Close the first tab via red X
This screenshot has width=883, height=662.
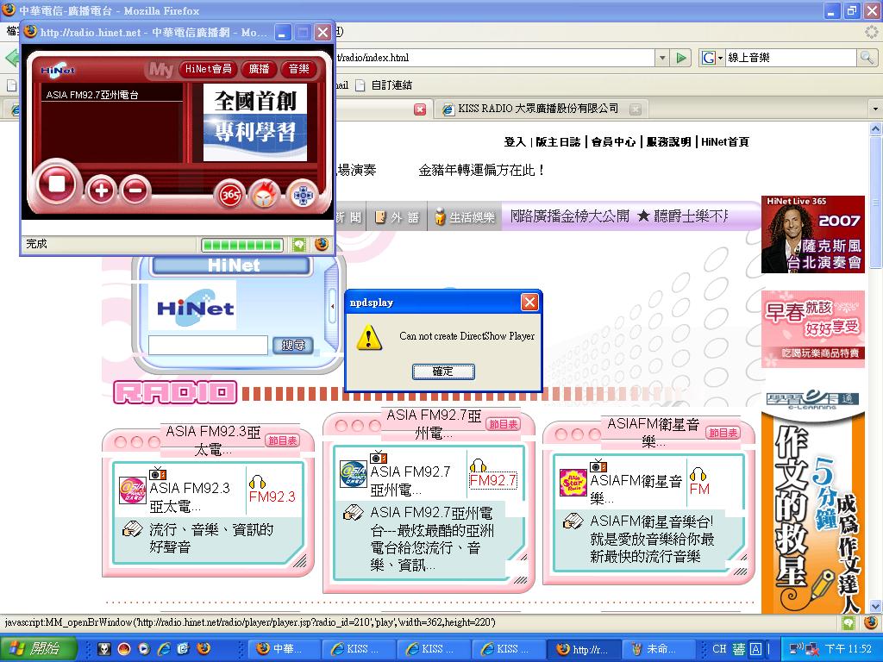tap(420, 109)
